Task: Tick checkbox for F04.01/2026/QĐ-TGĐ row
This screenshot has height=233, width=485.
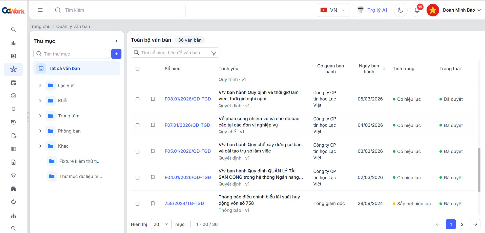Action: pyautogui.click(x=137, y=177)
